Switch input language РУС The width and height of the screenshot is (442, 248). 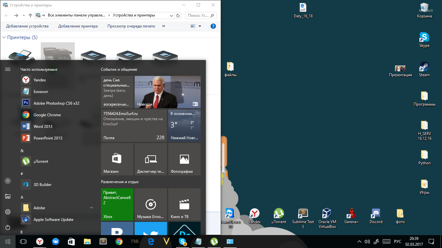tap(398, 241)
